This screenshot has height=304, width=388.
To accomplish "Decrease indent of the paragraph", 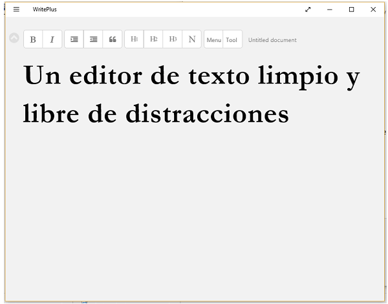I will [x=93, y=39].
